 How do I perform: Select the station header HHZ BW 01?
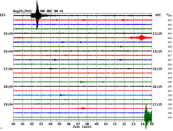pos(55,11)
